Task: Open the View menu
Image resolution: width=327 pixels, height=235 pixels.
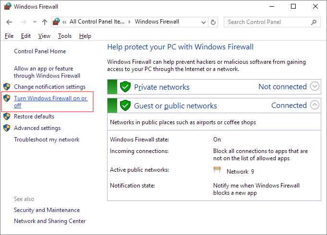Action: pyautogui.click(x=44, y=36)
